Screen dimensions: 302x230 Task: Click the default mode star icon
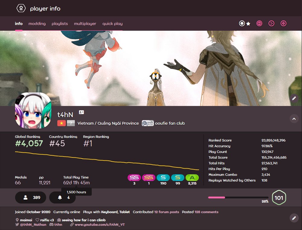[x=248, y=24]
